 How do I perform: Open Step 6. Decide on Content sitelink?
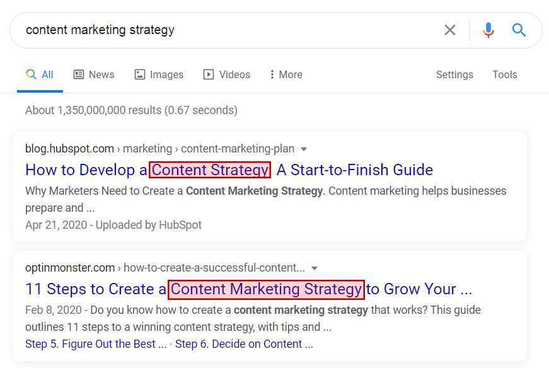click(x=244, y=344)
